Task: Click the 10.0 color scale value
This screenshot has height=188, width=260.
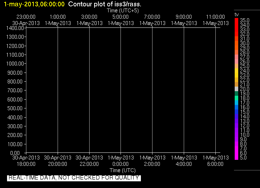Action: pyautogui.click(x=245, y=135)
